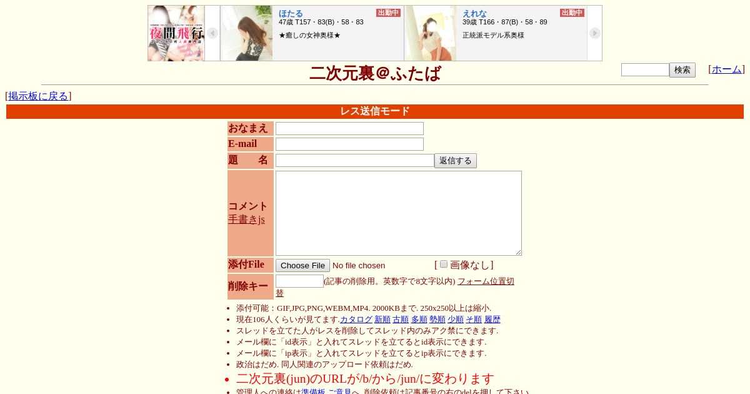Click the No file chosen label

click(x=359, y=266)
